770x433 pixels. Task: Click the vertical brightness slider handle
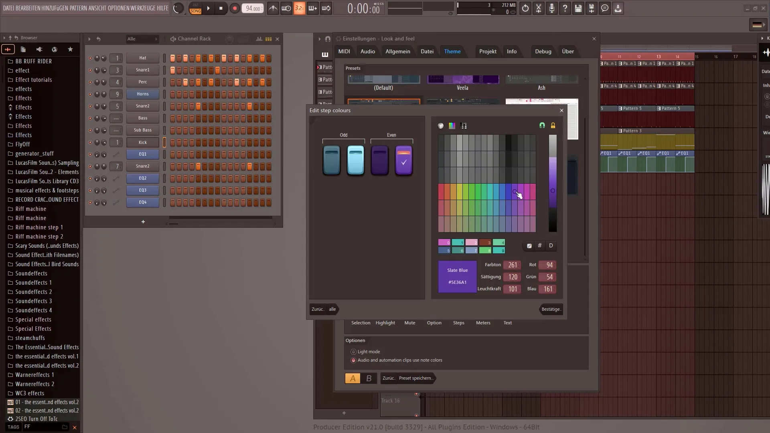tap(553, 191)
